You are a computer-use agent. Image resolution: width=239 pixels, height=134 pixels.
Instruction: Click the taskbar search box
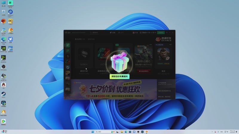click(x=105, y=132)
